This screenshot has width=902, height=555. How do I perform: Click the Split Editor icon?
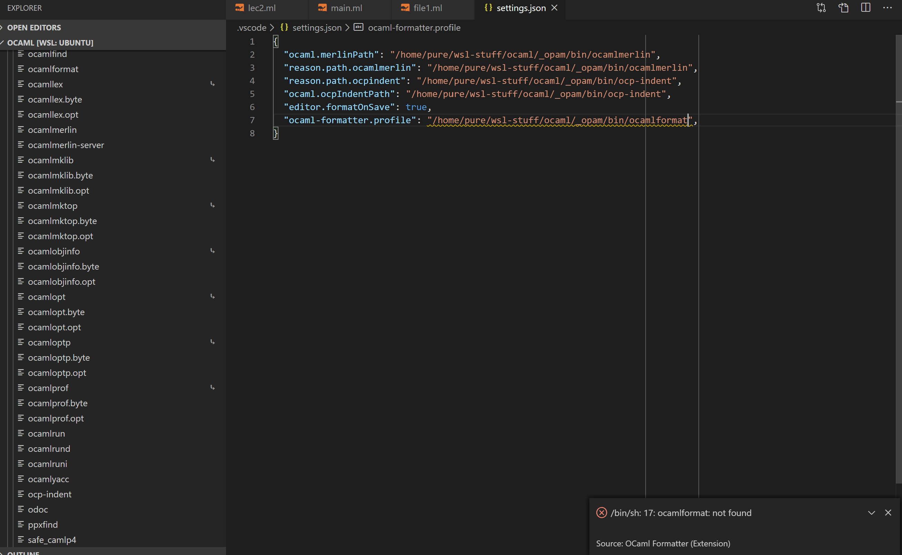[866, 8]
